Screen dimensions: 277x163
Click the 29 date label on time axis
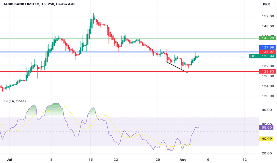pos(158,160)
